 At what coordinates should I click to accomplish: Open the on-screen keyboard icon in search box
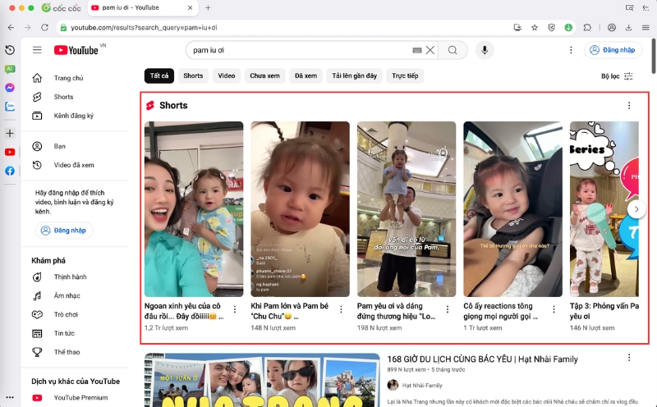417,50
